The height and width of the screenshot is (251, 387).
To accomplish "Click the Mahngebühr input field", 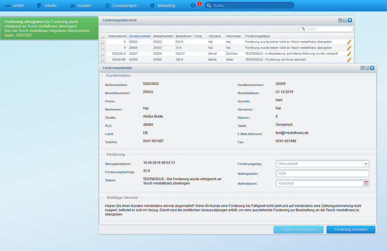I will pos(323,173).
